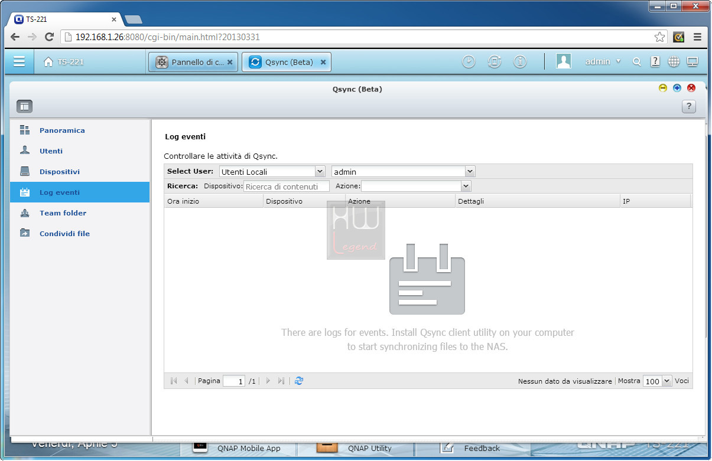The width and height of the screenshot is (712, 461).
Task: Open Panoramica in the sidebar
Action: pyautogui.click(x=80, y=130)
